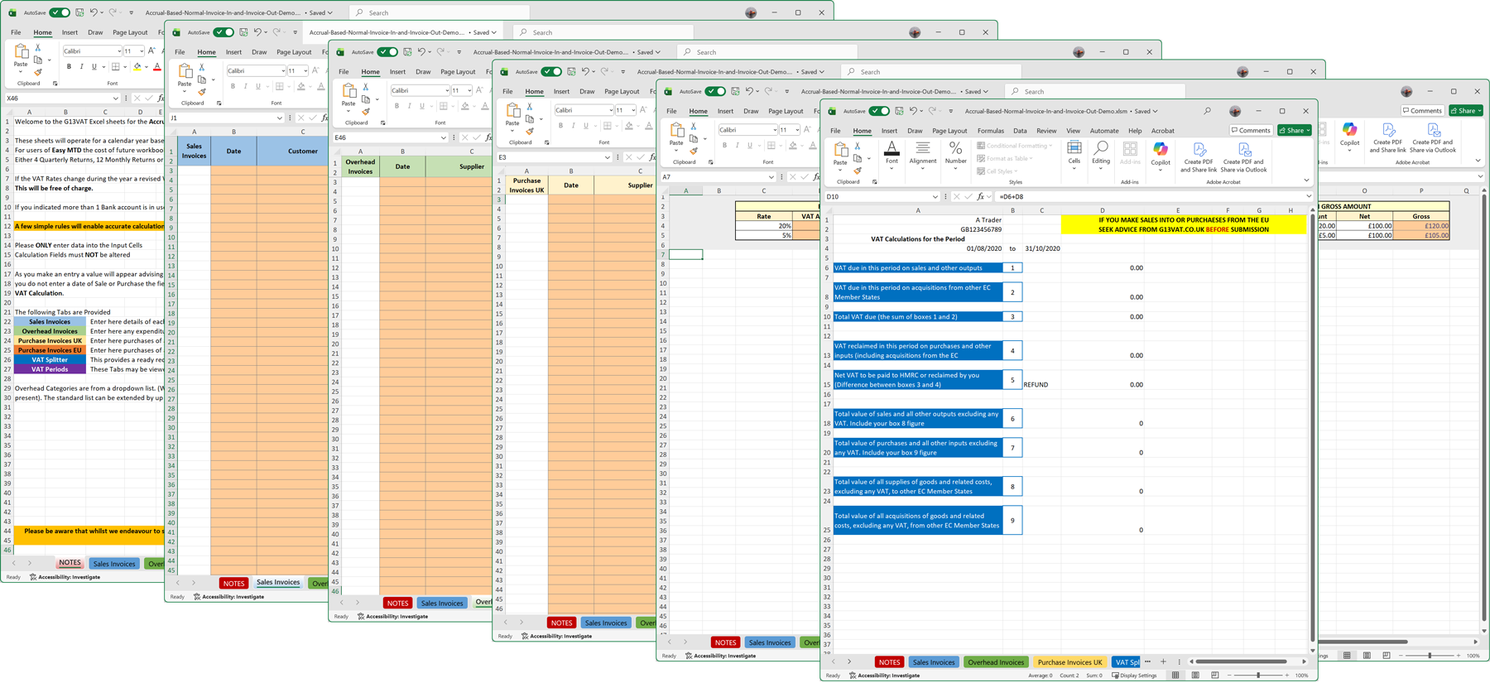Open Review tab in front window
Image resolution: width=1490 pixels, height=683 pixels.
click(1046, 131)
